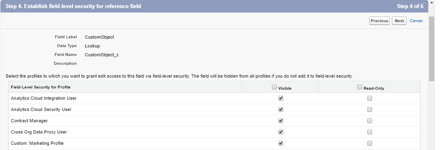Screen dimensions: 440x150
Task: Enable Read-Only for Custom: Marketing Profile
Action: click(x=370, y=143)
